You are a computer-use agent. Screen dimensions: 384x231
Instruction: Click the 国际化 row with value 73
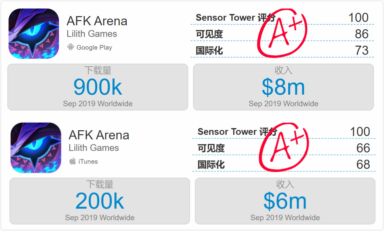(282, 51)
